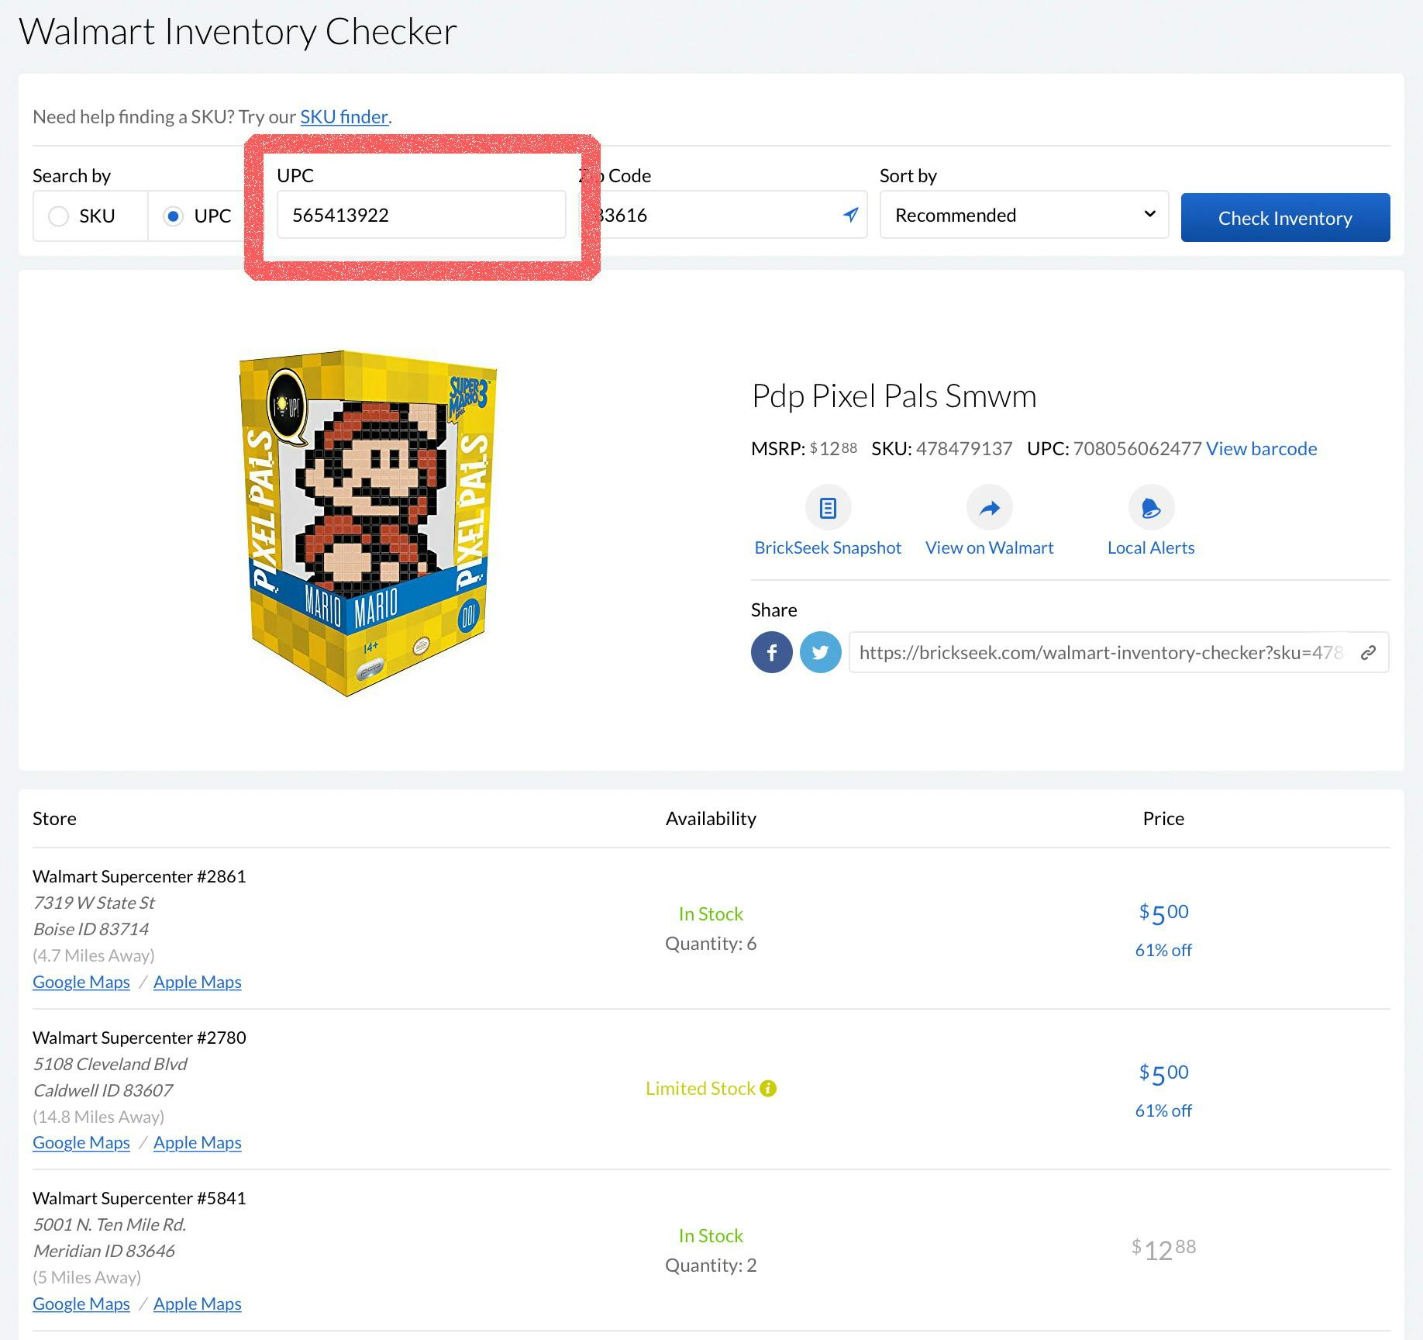Open Apple Maps for Caldwell store #2780
Screen dimensions: 1423x1340
click(197, 1142)
